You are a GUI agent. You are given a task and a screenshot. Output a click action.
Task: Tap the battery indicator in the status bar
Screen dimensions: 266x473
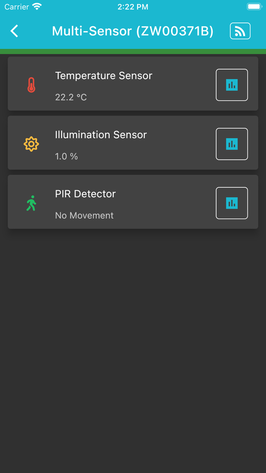[254, 6]
